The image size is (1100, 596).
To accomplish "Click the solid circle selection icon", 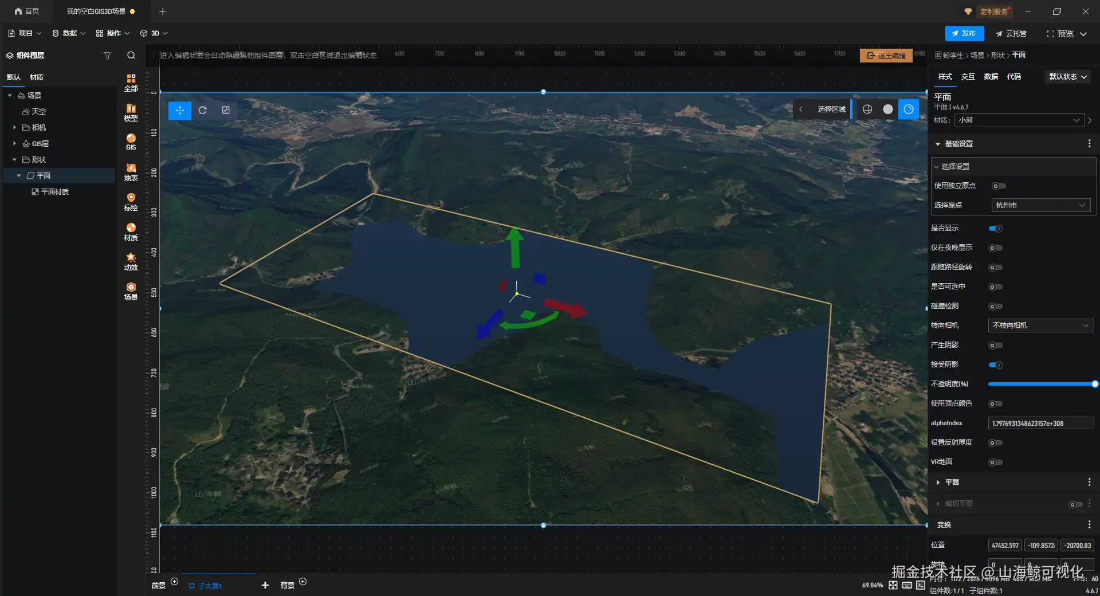I will tap(888, 109).
